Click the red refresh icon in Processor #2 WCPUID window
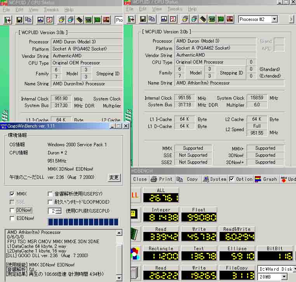The width and height of the screenshot is (296, 282). 173,19
